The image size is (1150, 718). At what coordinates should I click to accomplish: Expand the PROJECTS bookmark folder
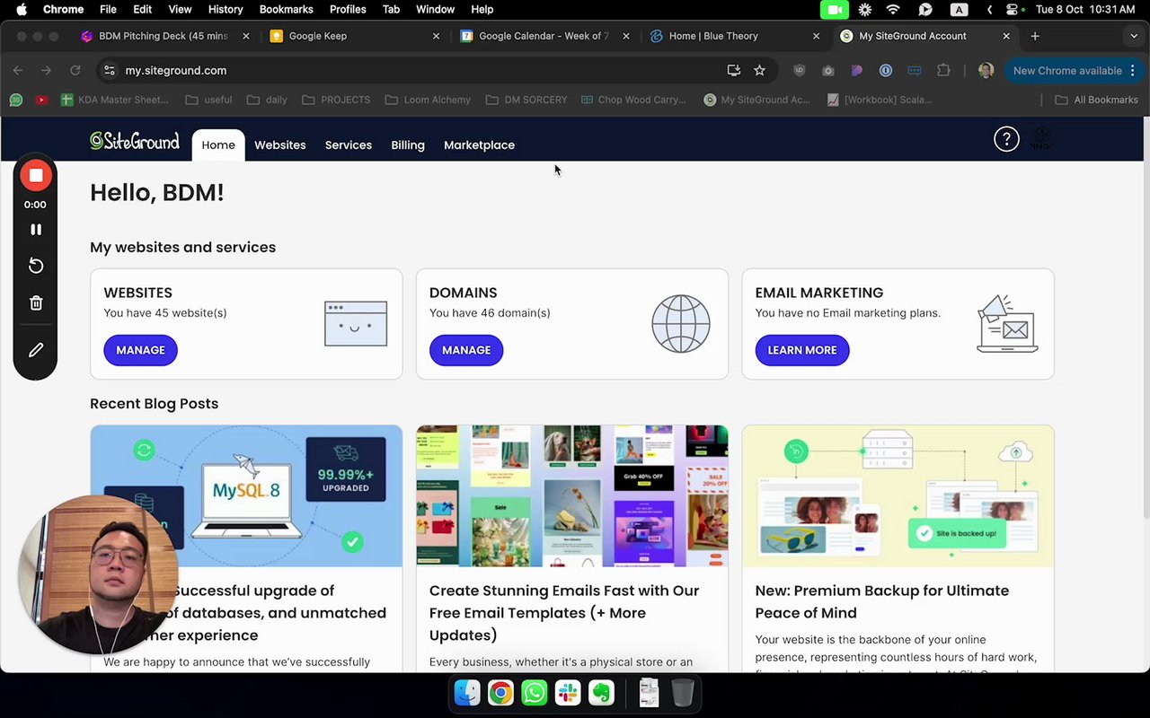pyautogui.click(x=336, y=100)
